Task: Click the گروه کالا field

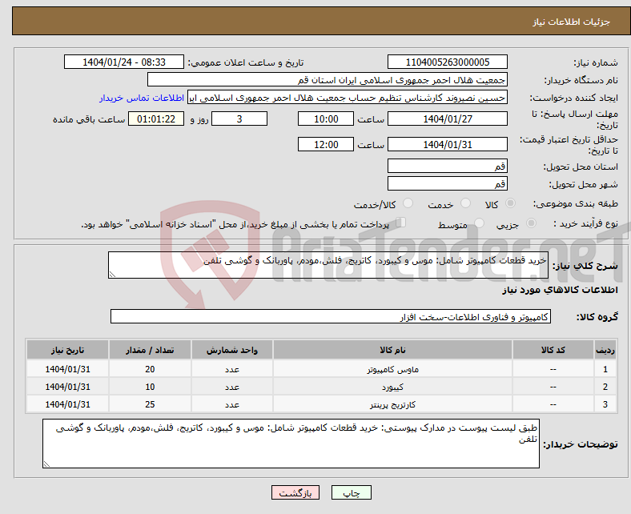Action: point(331,316)
